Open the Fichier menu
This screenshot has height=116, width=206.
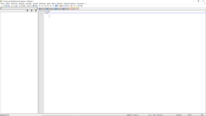(3, 4)
